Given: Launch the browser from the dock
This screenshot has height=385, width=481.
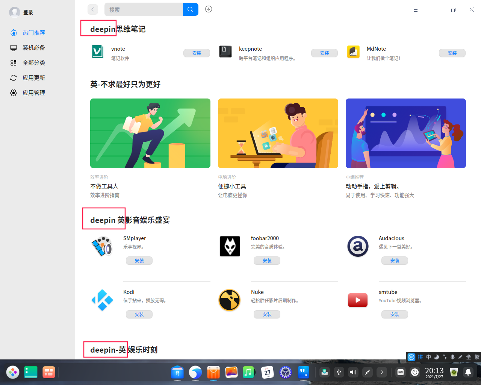Looking at the screenshot, I should tap(195, 372).
